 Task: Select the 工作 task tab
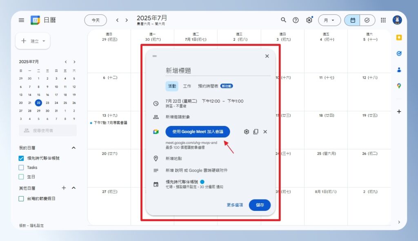click(x=187, y=86)
